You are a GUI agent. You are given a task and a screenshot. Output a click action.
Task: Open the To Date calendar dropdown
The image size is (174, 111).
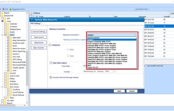tap(114, 71)
